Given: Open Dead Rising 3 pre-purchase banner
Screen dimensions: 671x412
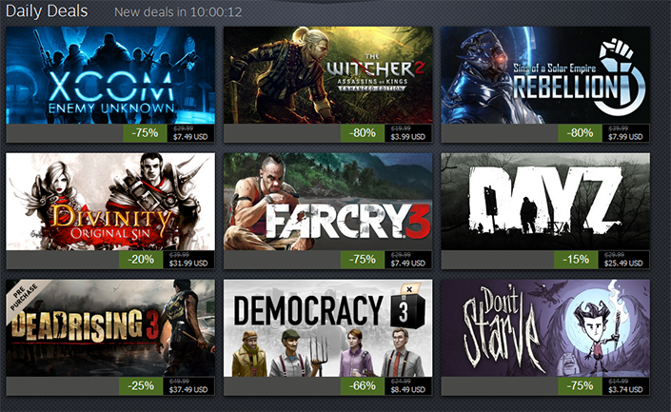Looking at the screenshot, I should (x=110, y=328).
